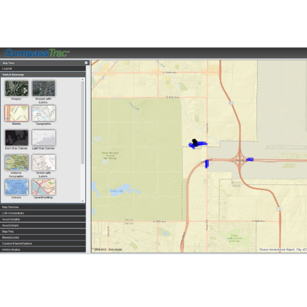The image size is (307, 307).
Task: Select the OpenStreetMap basemap thumbnail
Action: (43, 187)
